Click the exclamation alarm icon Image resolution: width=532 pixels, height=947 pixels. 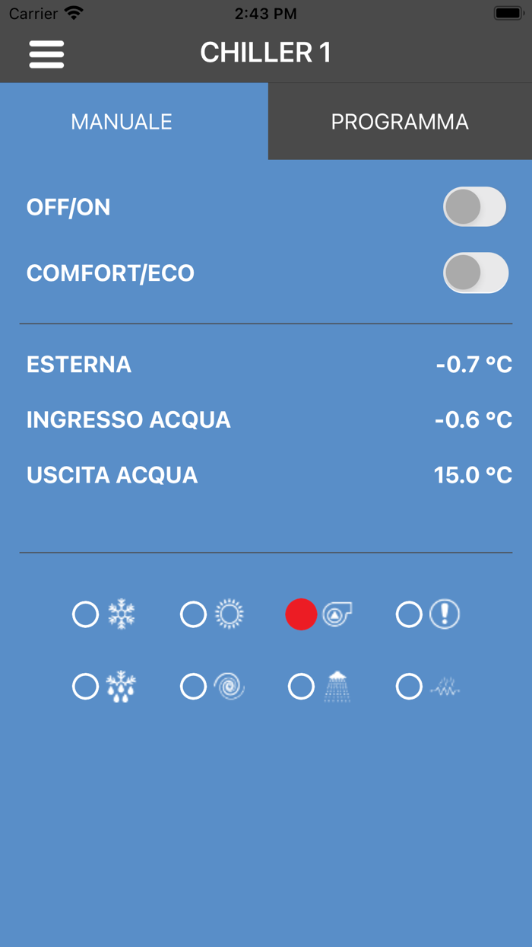click(x=445, y=614)
